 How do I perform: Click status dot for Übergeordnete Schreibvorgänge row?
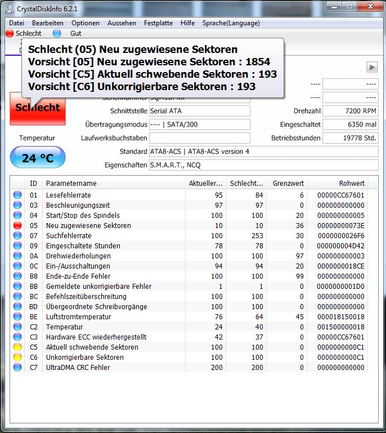click(17, 306)
